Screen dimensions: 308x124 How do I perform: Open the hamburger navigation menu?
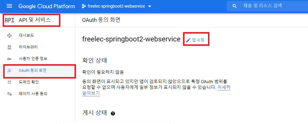pos(9,6)
